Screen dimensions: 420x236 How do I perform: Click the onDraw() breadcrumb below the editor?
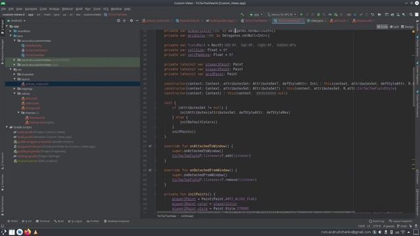click(187, 216)
